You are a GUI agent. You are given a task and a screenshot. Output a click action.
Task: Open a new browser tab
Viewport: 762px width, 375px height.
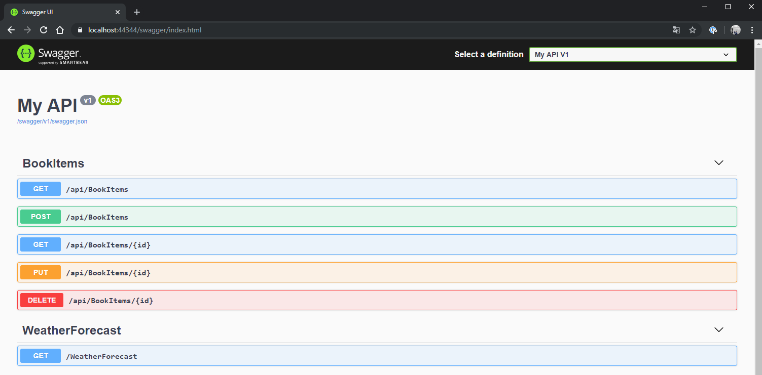pyautogui.click(x=136, y=12)
